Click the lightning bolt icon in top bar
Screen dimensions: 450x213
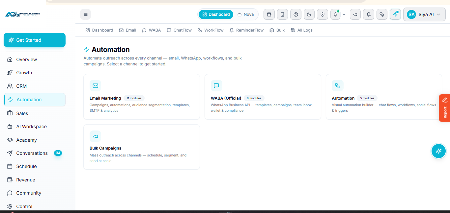[395, 14]
